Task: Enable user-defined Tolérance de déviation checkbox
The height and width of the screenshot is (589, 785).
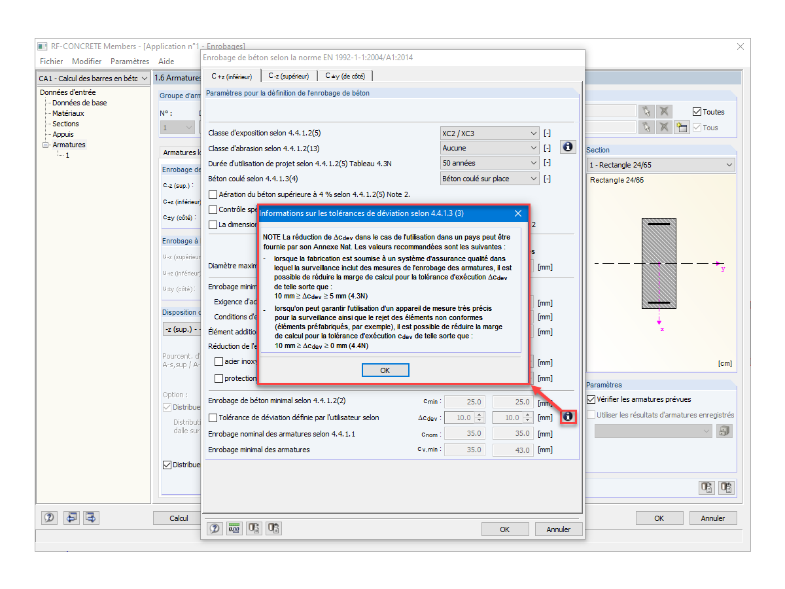Action: coord(213,418)
